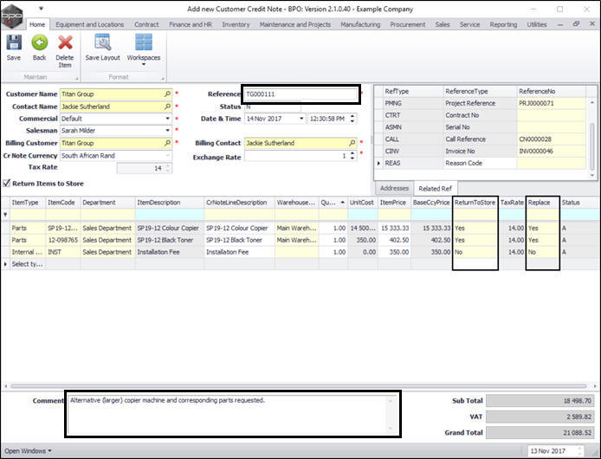The height and width of the screenshot is (459, 601).
Task: Click the INV0000046 invoice number cell
Action: point(551,151)
